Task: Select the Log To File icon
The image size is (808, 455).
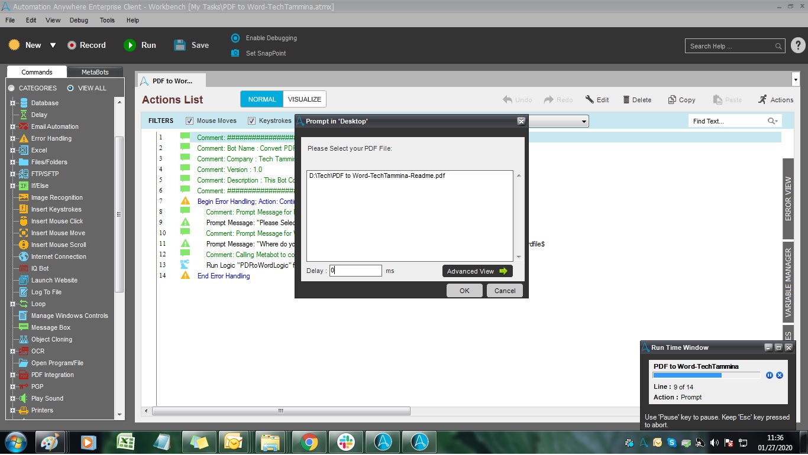Action: pos(24,292)
